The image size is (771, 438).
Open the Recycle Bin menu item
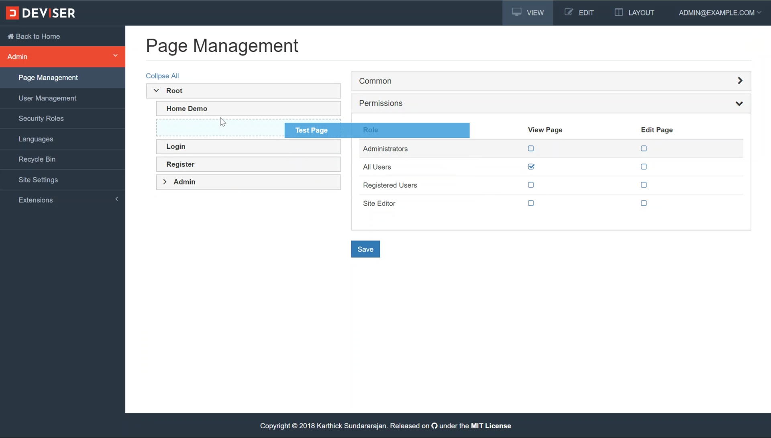tap(37, 159)
